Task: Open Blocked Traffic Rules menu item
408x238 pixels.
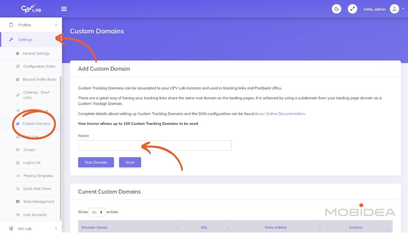Action: click(39, 80)
